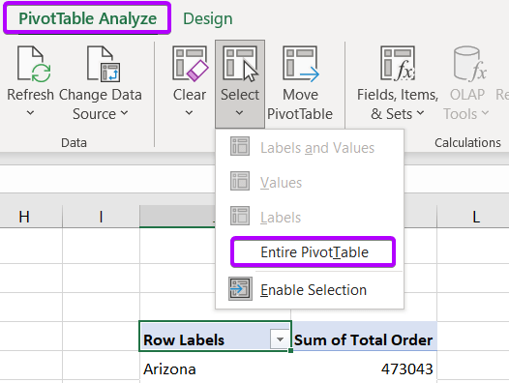Click the Move PivotTable icon
Screen dimensions: 509x383
(x=301, y=64)
